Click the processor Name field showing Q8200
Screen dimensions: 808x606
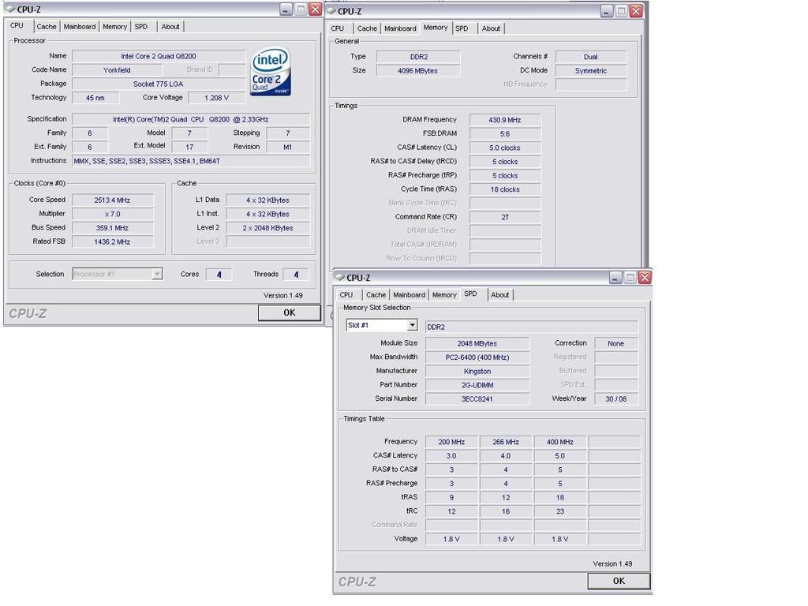(158, 56)
